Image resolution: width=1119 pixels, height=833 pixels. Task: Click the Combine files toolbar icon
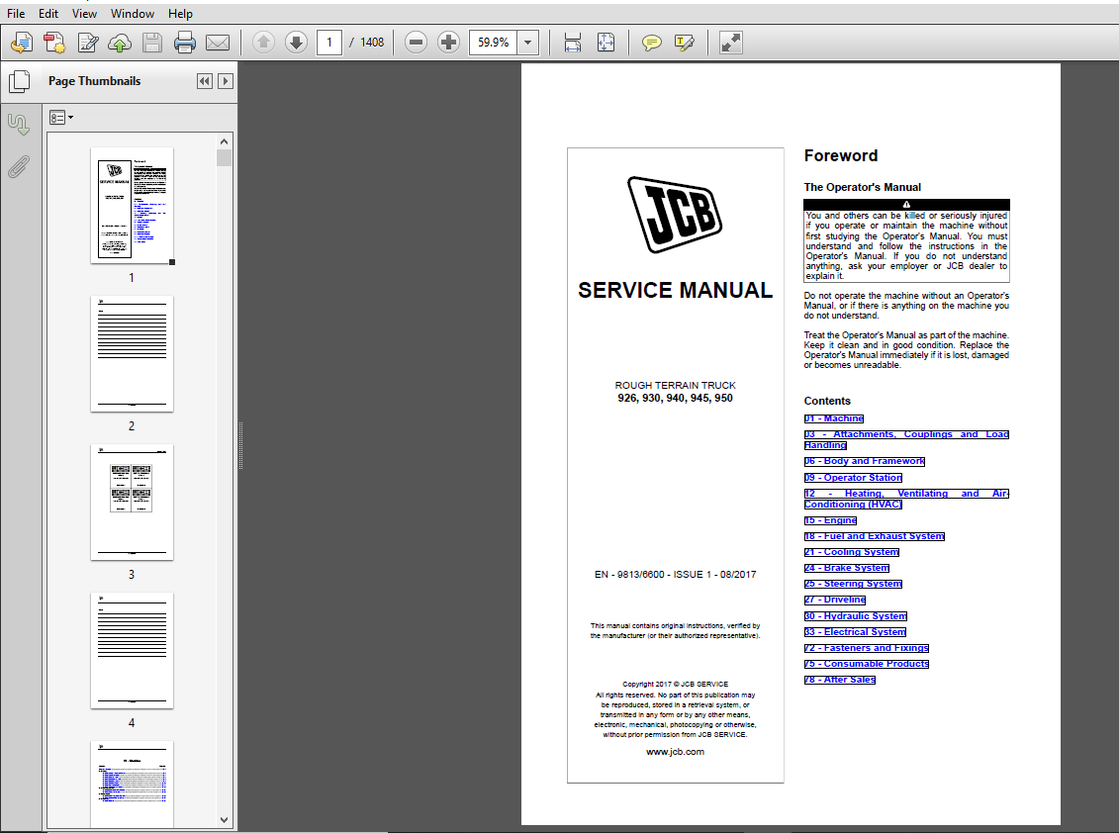click(54, 43)
